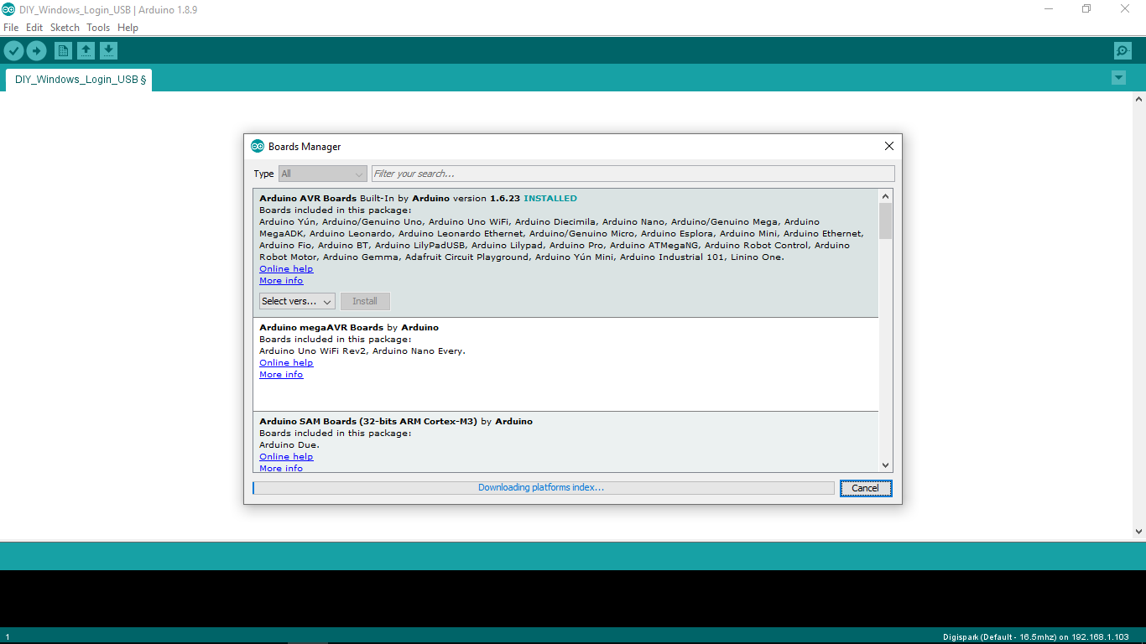The height and width of the screenshot is (644, 1146).
Task: Open Online help for megaAVR Boards
Action: pos(286,363)
